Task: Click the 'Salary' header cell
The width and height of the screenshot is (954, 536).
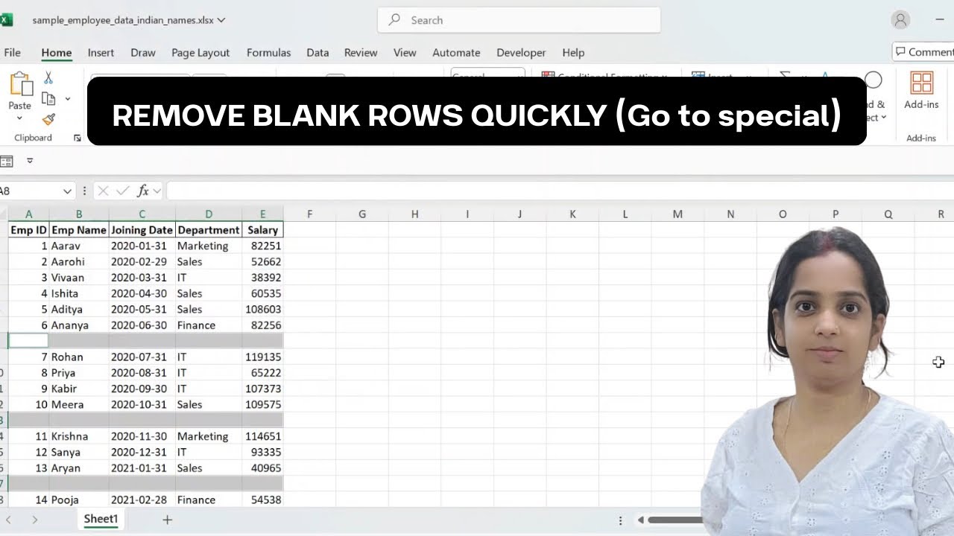Action: [x=262, y=230]
